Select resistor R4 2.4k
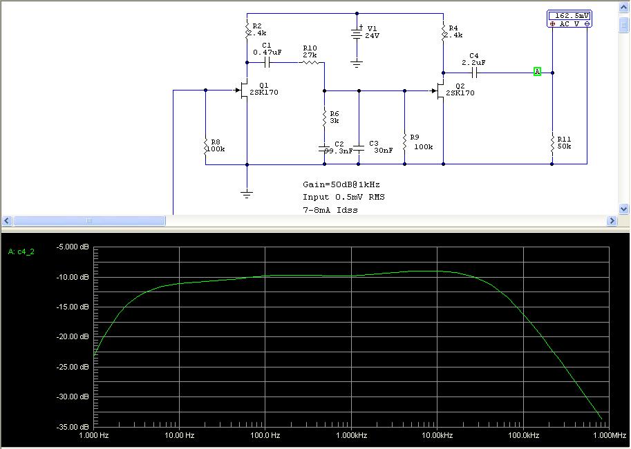Screen dimensions: 631x449 point(443,32)
